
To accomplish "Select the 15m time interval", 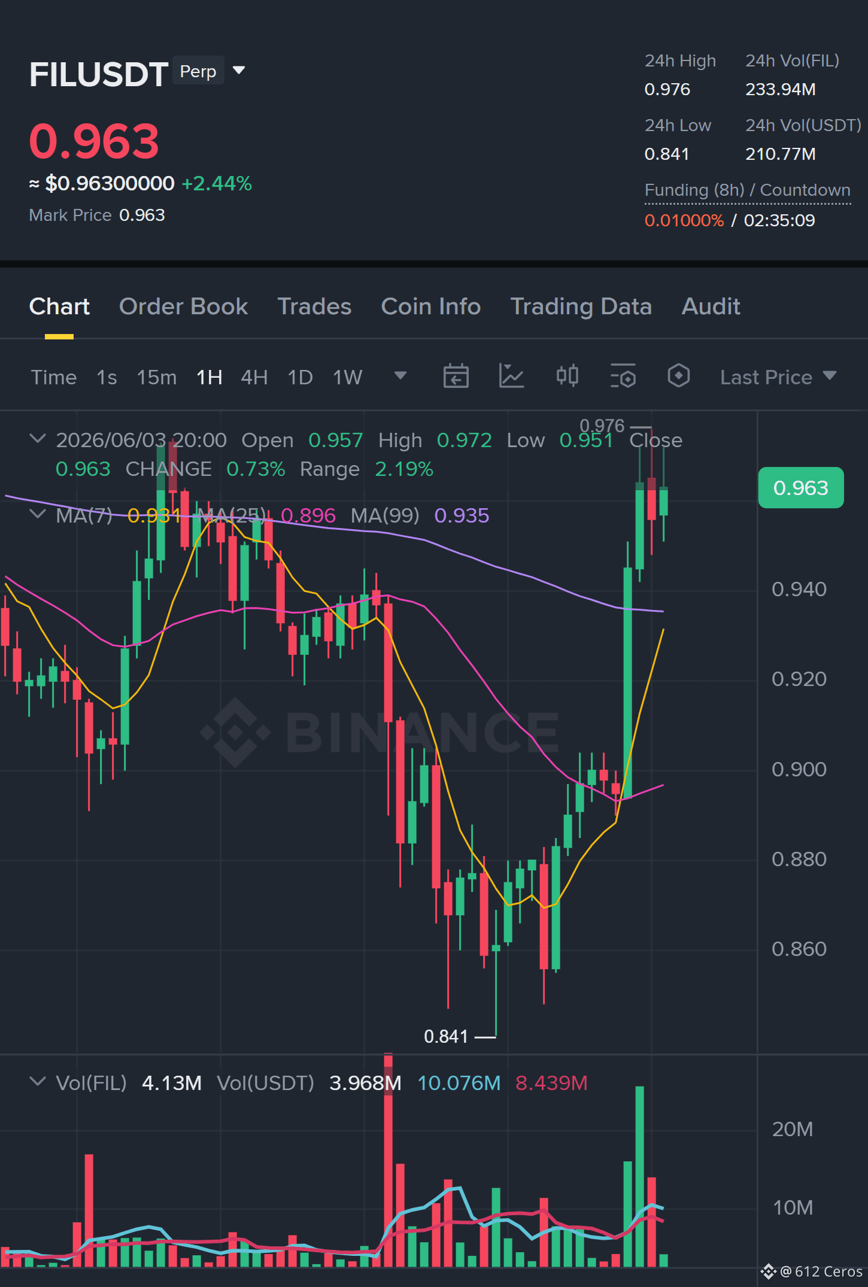I will point(156,377).
